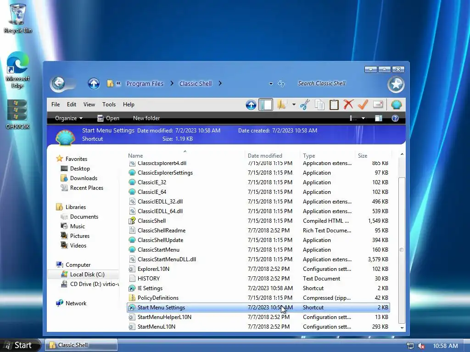The width and height of the screenshot is (470, 352).
Task: Expand the folder options toolbar dropdown arrow
Action: pyautogui.click(x=294, y=105)
